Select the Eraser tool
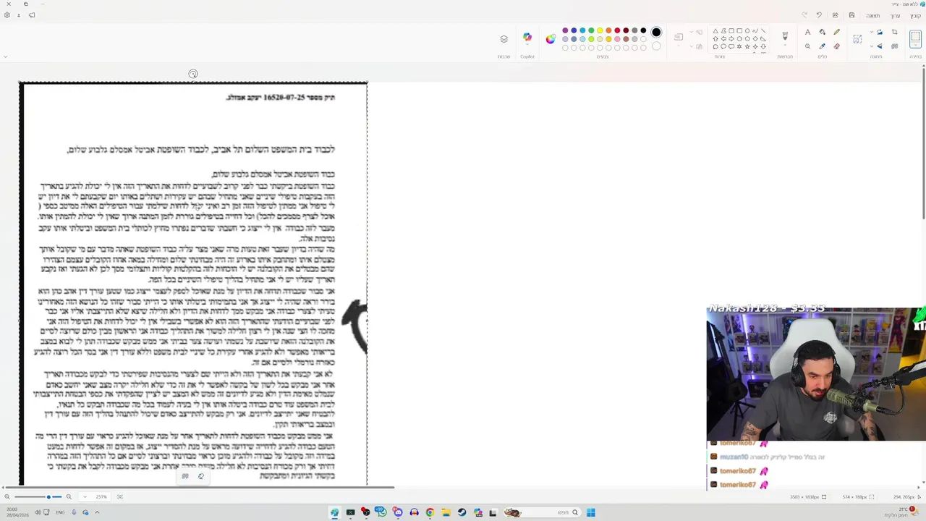 (837, 46)
